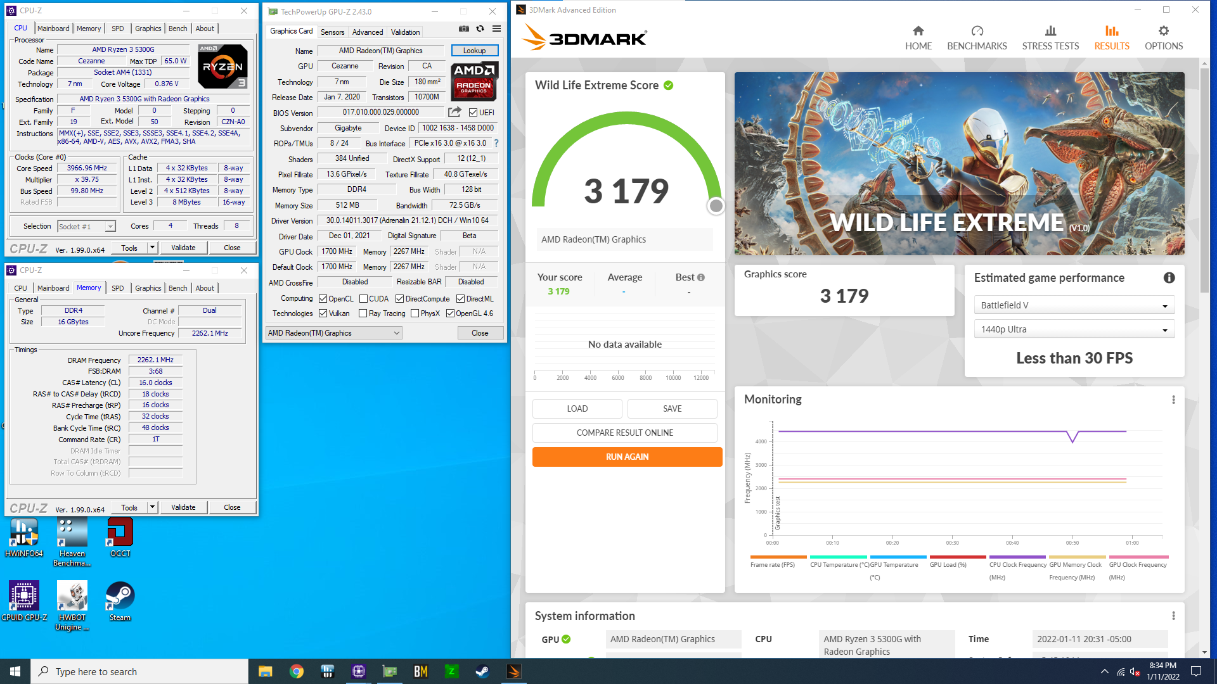Open STRESS TESTS in 3DMark
The image size is (1217, 684).
click(x=1050, y=38)
